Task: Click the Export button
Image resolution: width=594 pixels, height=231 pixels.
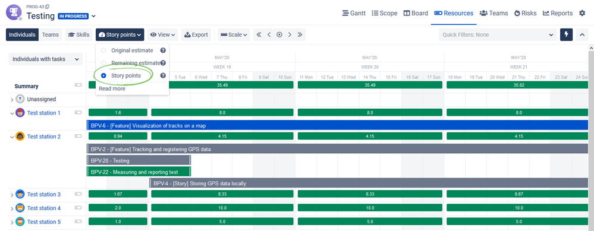Action: (196, 35)
